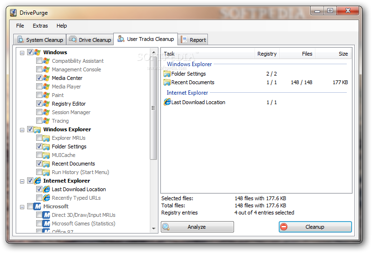The height and width of the screenshot is (253, 372).
Task: Click the Microsoft M icon beside Microsoft group
Action: click(37, 206)
